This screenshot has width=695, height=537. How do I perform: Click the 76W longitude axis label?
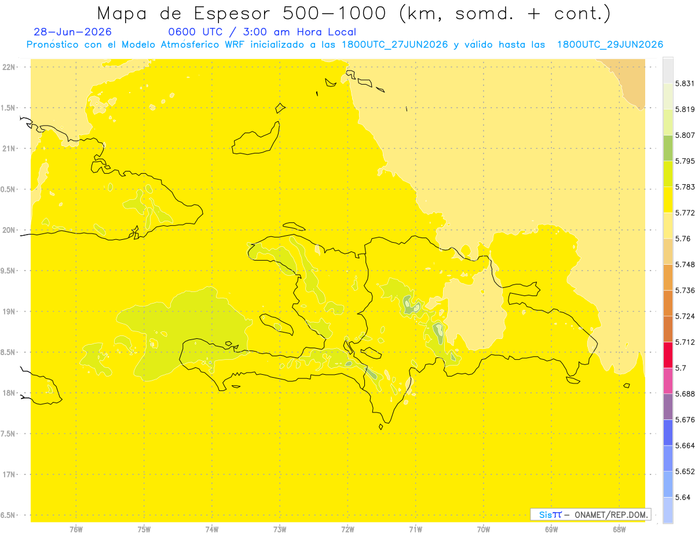click(76, 529)
